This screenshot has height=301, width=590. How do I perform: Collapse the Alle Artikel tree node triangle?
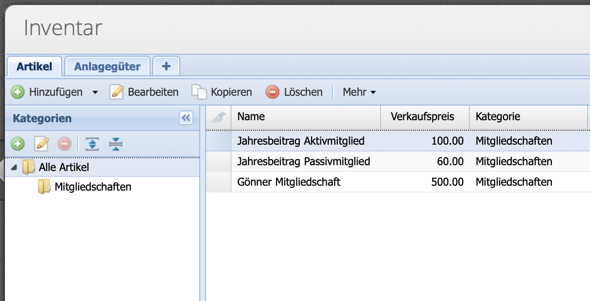pos(15,167)
